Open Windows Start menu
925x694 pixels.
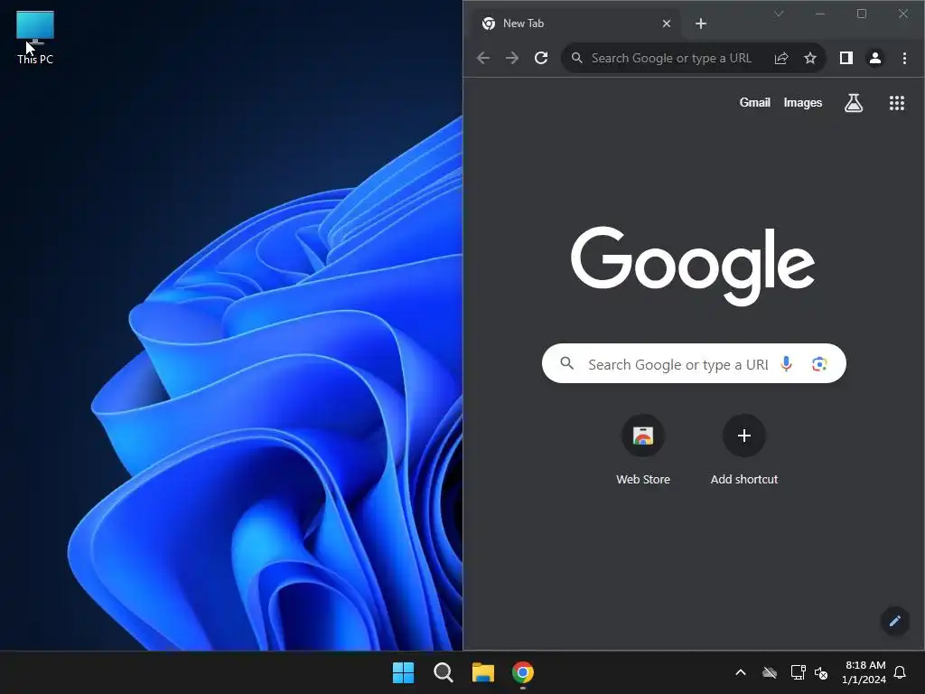click(x=403, y=672)
